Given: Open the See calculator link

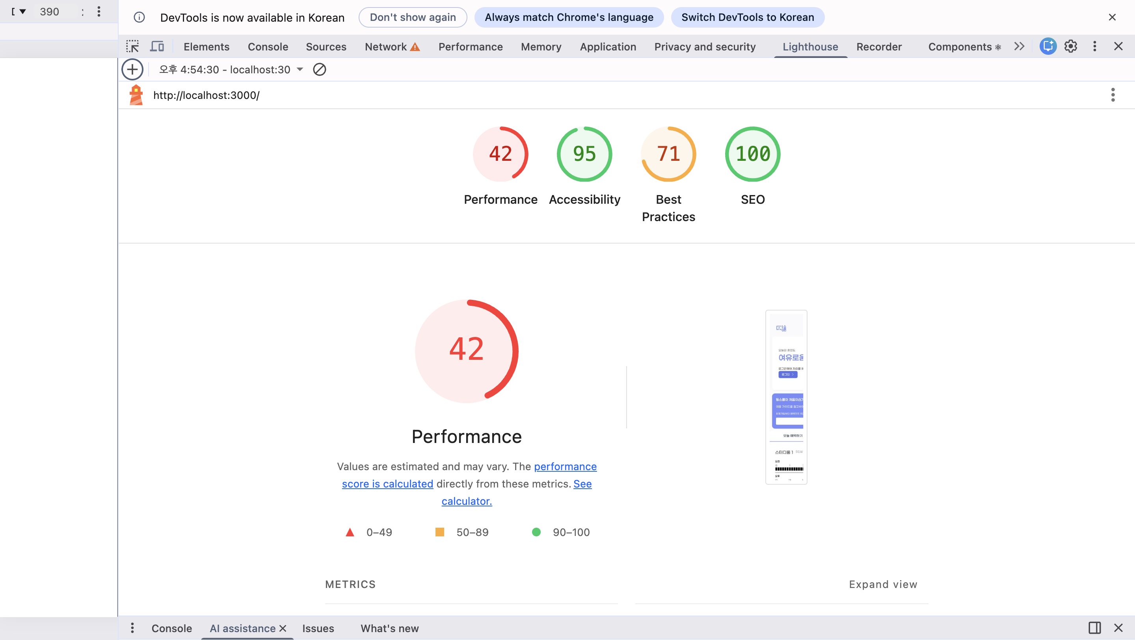Looking at the screenshot, I should tap(467, 501).
